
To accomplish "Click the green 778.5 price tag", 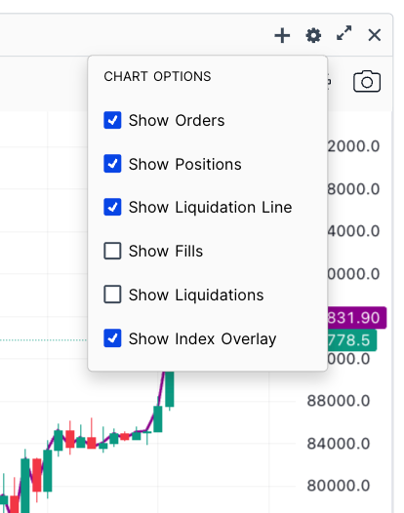I will pyautogui.click(x=352, y=340).
